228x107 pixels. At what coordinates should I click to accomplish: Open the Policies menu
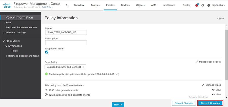tap(110, 5)
